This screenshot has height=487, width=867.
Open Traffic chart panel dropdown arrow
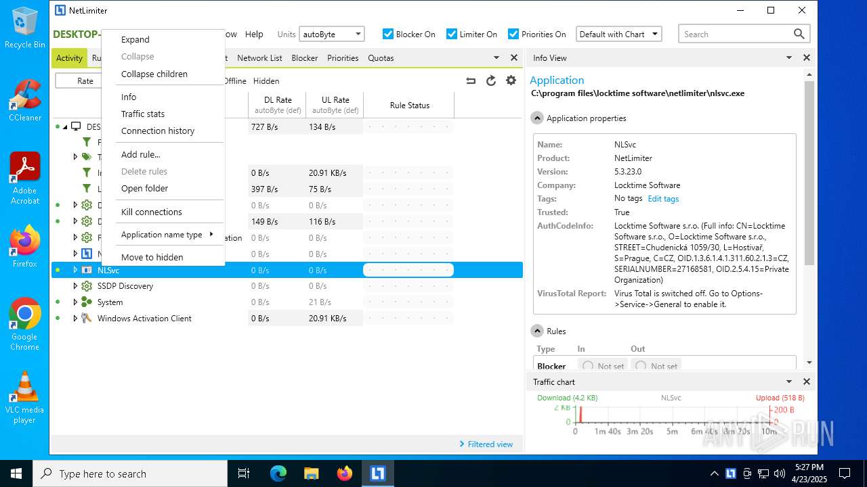point(789,381)
